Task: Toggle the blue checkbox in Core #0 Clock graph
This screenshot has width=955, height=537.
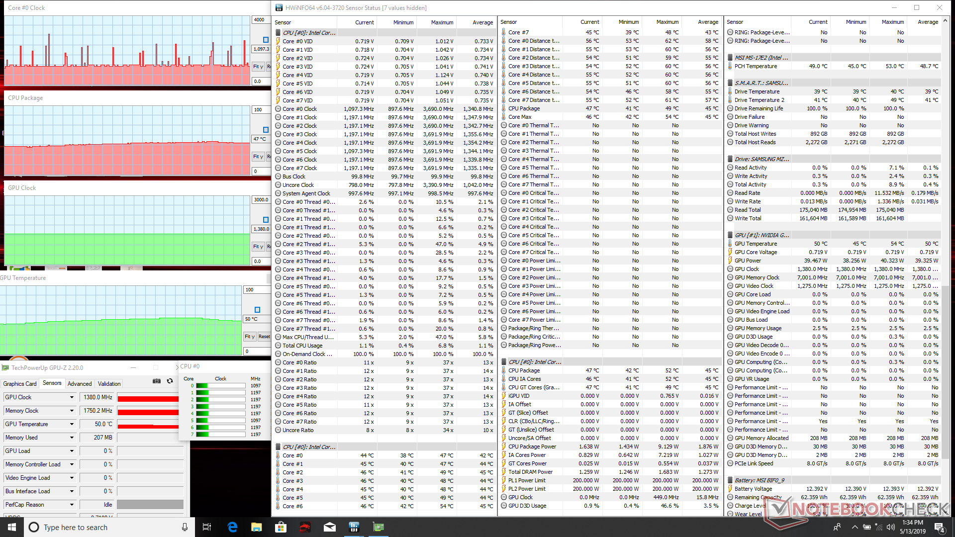Action: [266, 40]
